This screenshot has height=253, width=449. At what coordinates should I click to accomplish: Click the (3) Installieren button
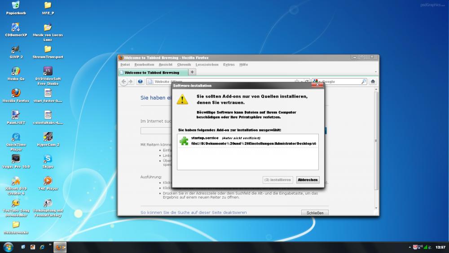[277, 180]
